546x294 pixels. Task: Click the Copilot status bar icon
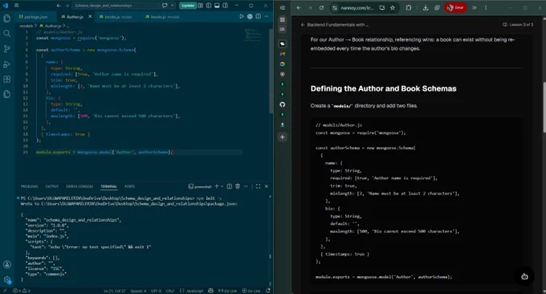[x=210, y=291]
